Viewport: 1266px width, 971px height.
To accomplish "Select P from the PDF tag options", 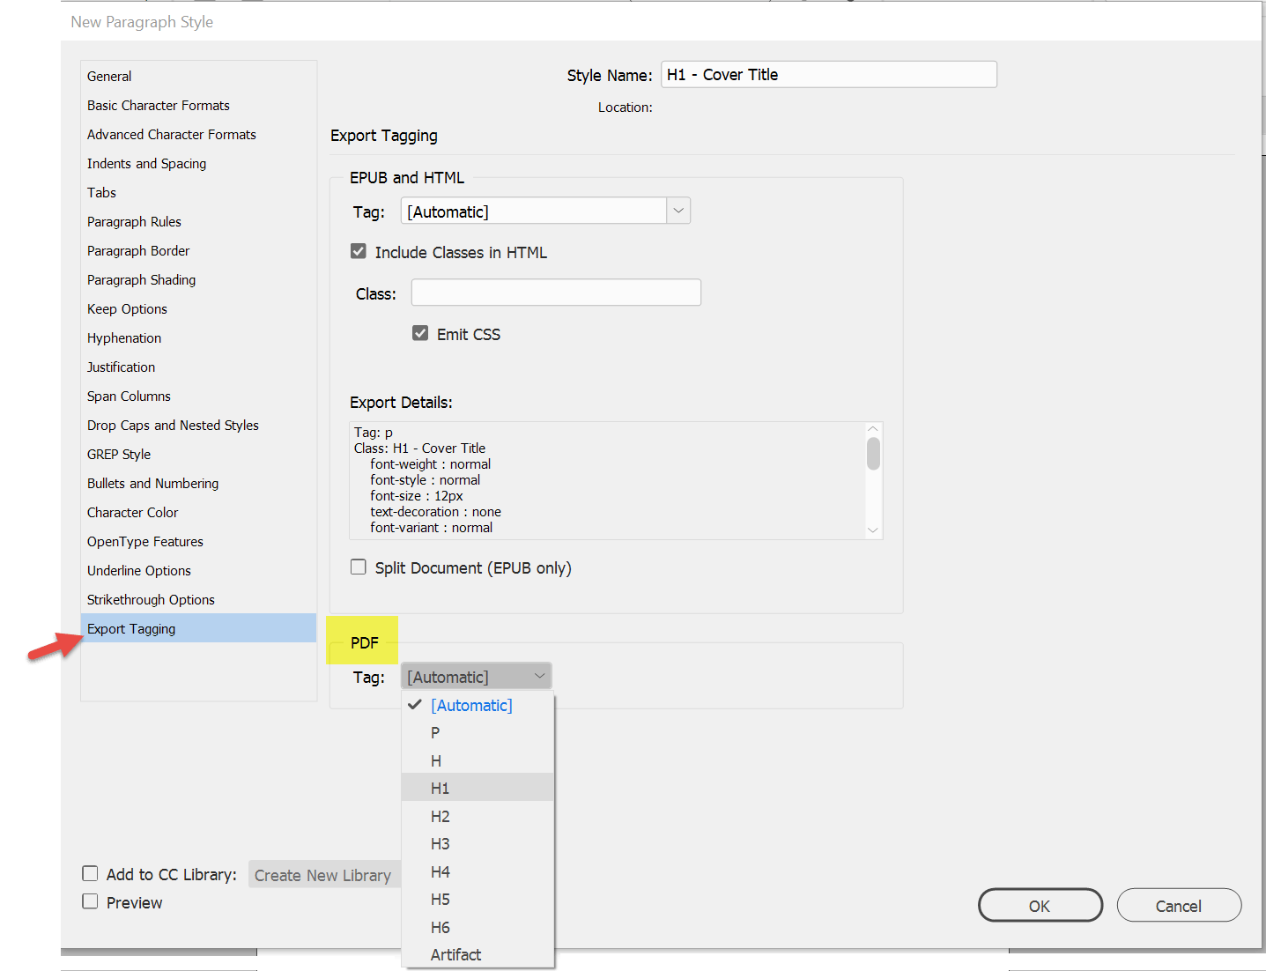I will click(435, 732).
